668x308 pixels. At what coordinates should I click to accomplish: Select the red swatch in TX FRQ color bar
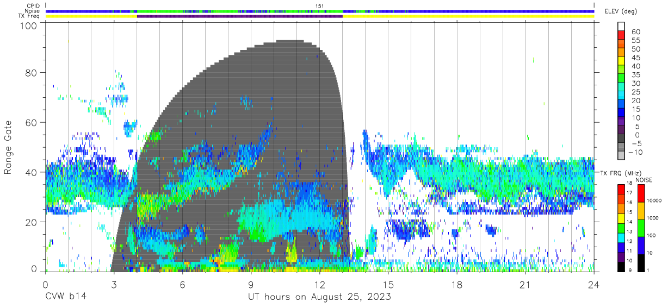coord(621,189)
